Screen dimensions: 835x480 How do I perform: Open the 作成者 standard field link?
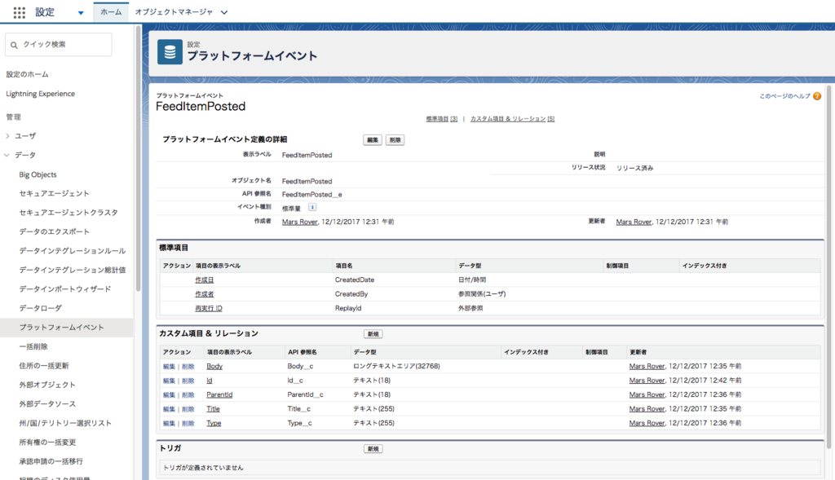[204, 294]
